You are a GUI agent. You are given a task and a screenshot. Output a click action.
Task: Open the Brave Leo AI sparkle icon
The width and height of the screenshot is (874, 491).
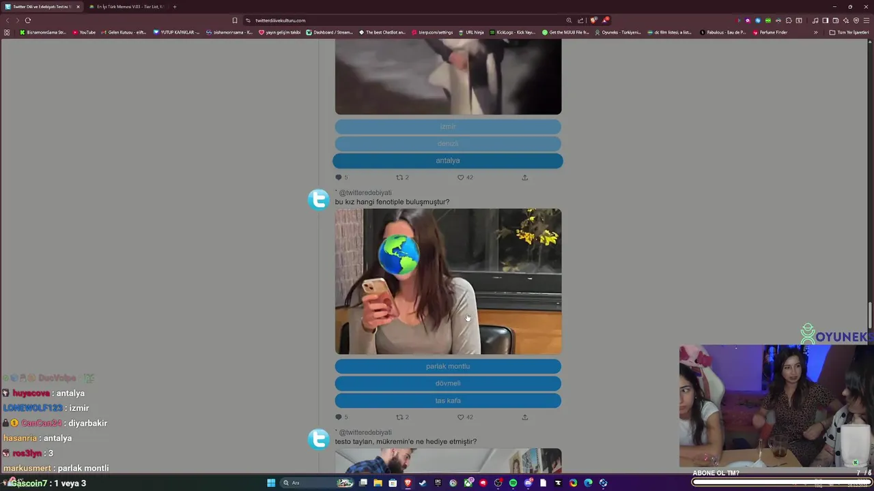click(845, 20)
